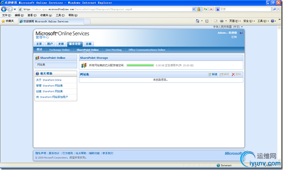283x170 pixels.
Task: Open the recent pages dropdown arrow
Action: point(15,9)
